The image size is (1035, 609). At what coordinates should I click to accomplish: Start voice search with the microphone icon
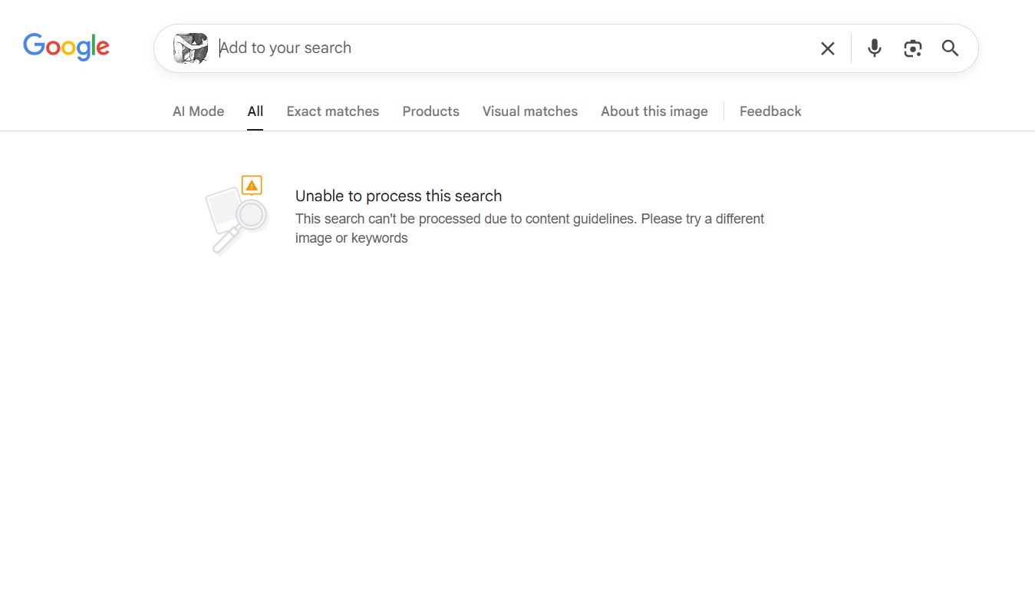click(875, 48)
